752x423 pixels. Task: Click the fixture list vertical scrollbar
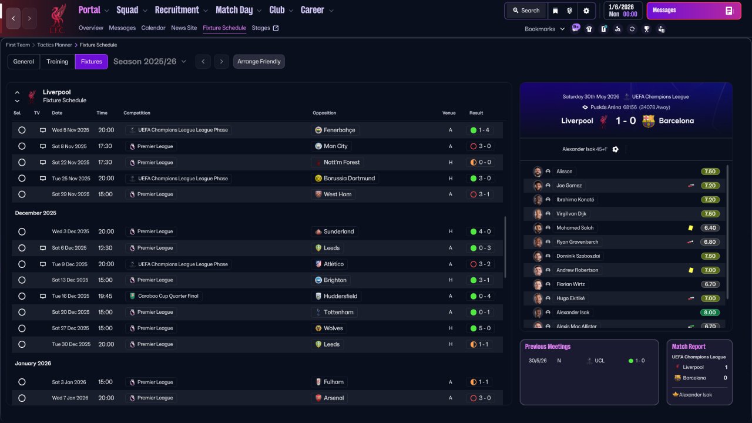pos(505,247)
